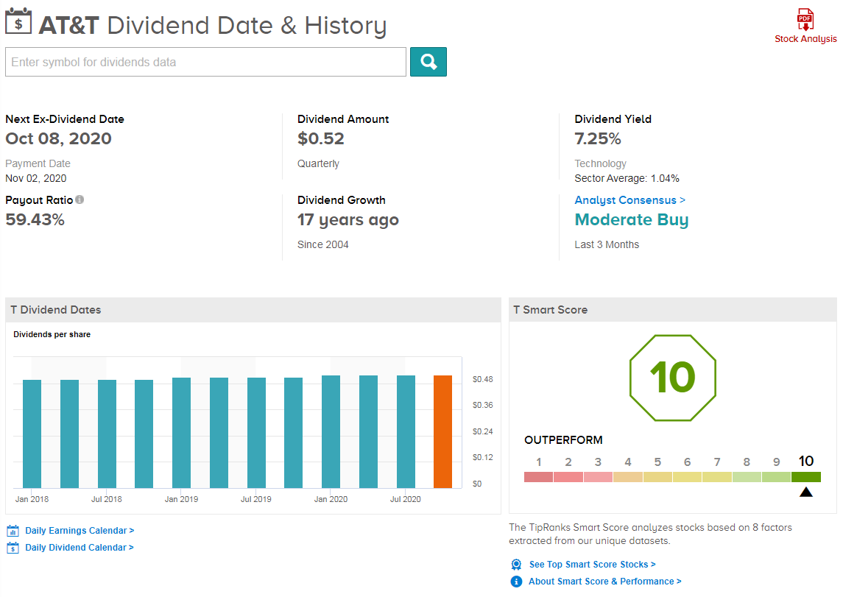Image resolution: width=843 pixels, height=597 pixels.
Task: Click the 7.25% dividend yield value
Action: pos(597,138)
